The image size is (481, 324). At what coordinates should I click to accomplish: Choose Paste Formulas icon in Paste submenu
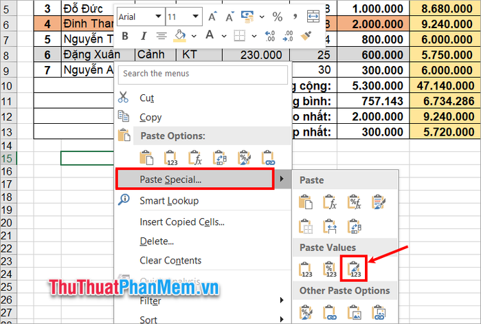click(x=331, y=202)
